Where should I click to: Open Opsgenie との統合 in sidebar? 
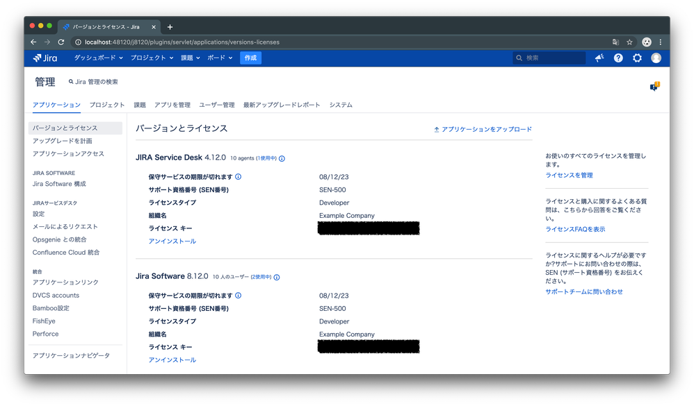(x=60, y=239)
